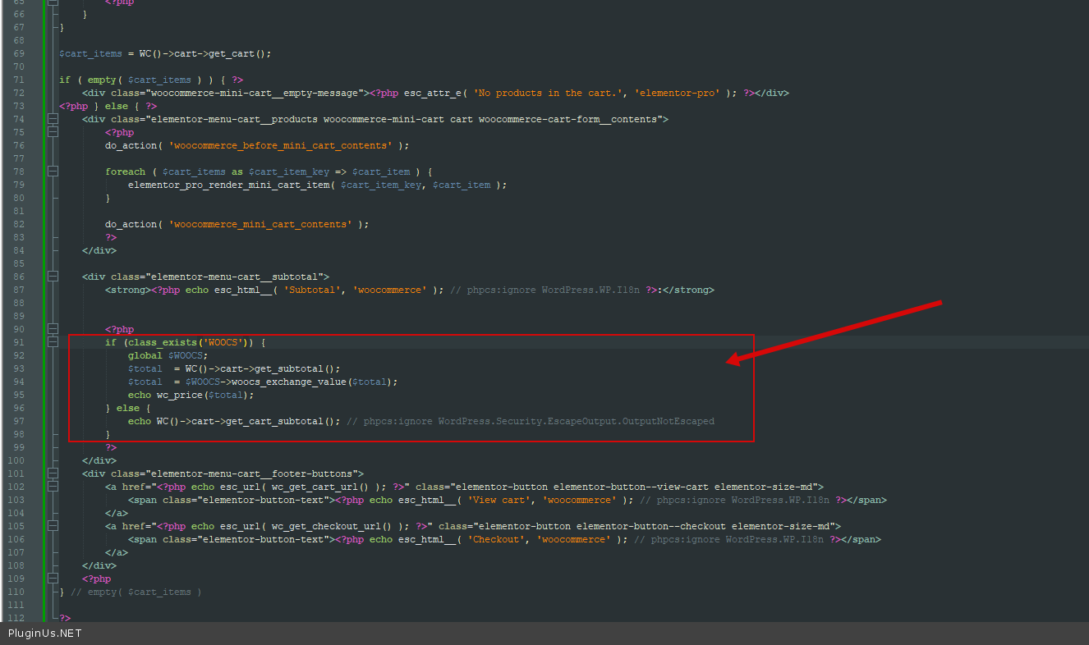Click the PluginUs.NET label in bottom bar
Image resolution: width=1089 pixels, height=645 pixels.
[x=45, y=634]
